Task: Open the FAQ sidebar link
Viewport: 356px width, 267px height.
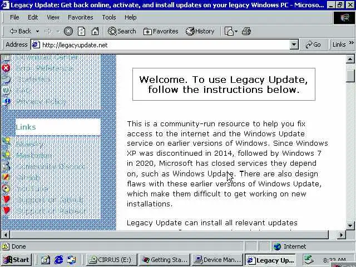Action: pos(23,91)
